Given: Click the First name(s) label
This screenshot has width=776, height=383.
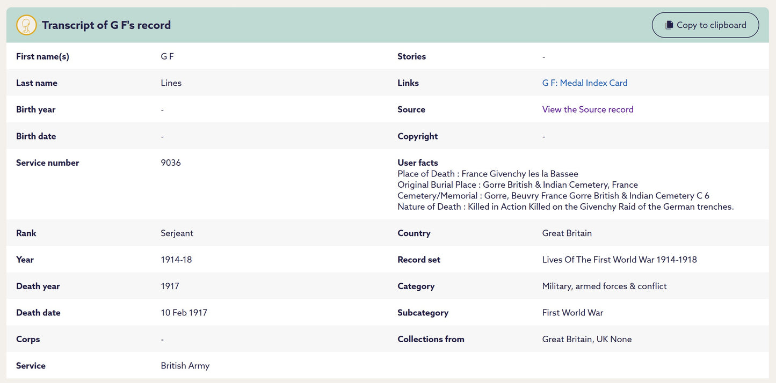Looking at the screenshot, I should tap(43, 57).
